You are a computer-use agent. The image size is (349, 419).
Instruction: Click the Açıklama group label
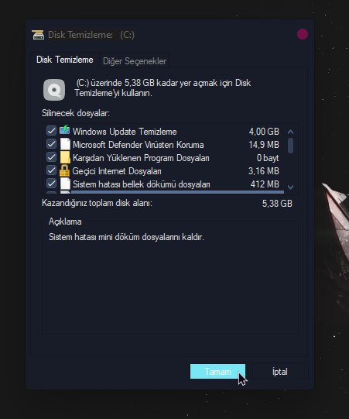coord(65,222)
